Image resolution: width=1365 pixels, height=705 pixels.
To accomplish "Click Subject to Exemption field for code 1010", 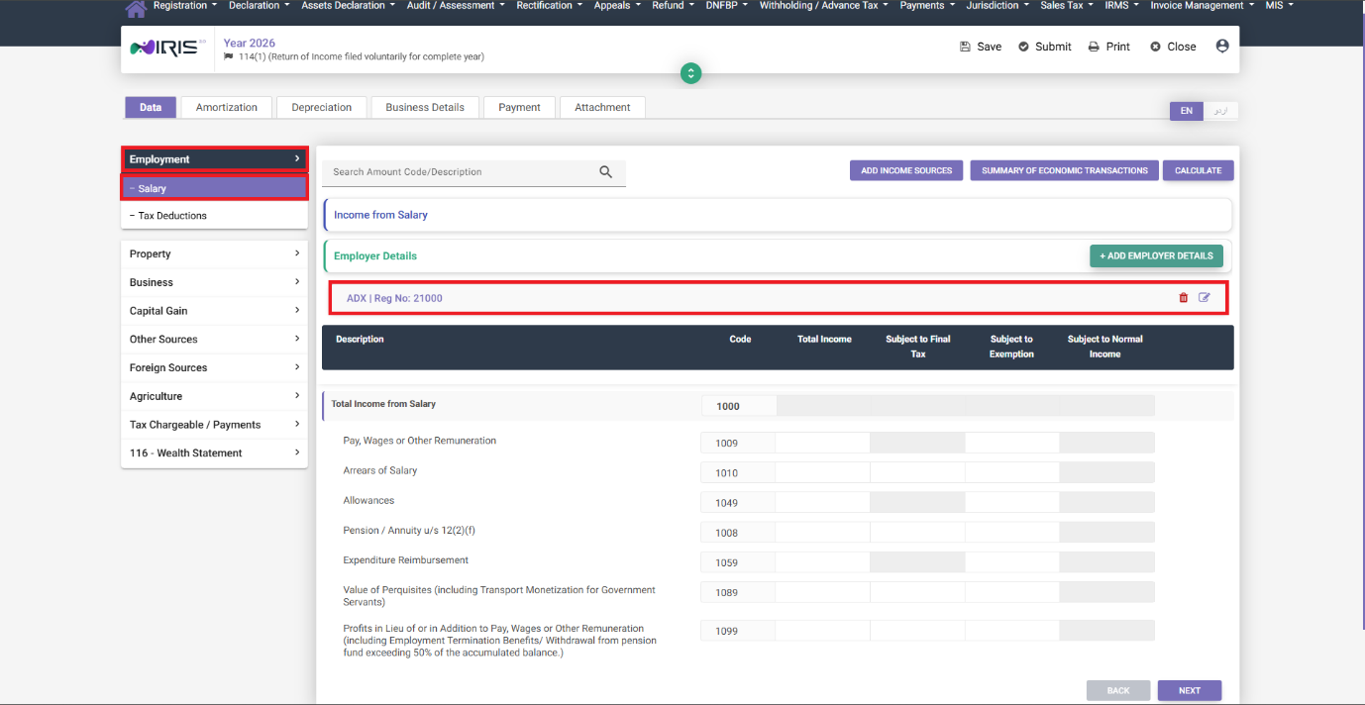I will [x=1011, y=472].
